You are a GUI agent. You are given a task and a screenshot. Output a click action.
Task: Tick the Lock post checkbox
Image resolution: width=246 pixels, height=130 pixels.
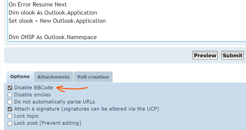(x=10, y=123)
